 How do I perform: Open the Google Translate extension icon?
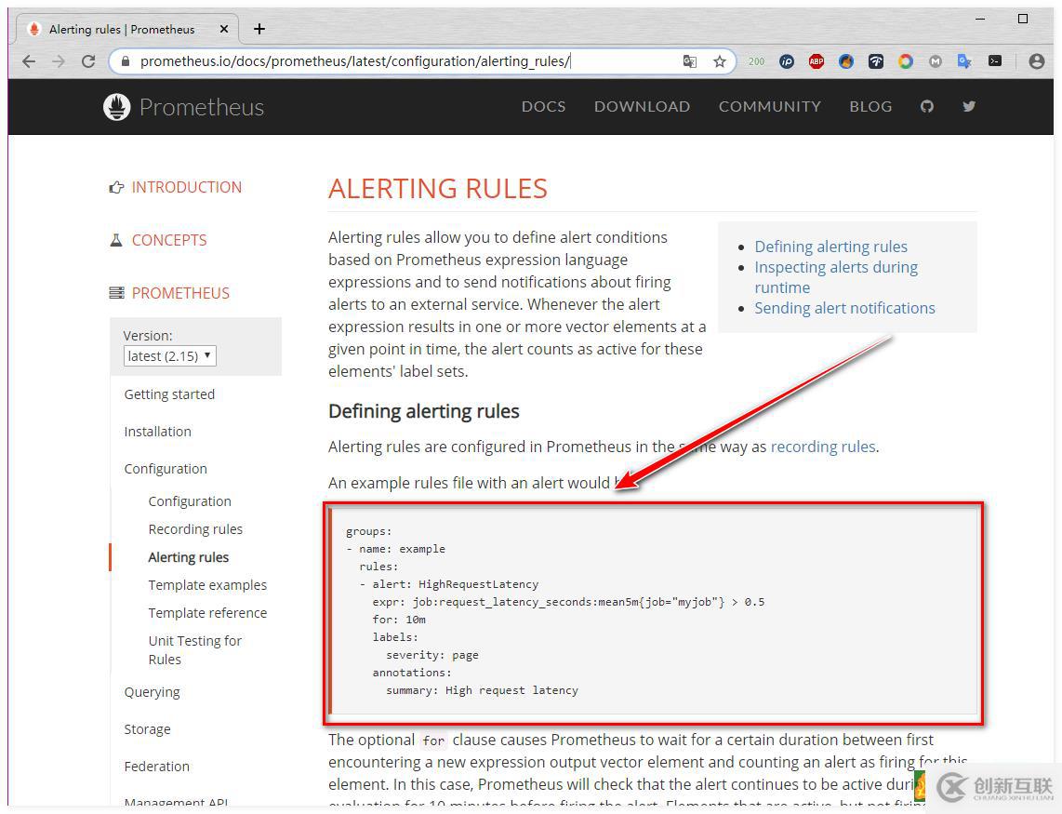tap(965, 61)
